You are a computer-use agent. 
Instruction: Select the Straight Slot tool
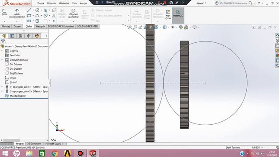pyautogui.click(x=29, y=21)
